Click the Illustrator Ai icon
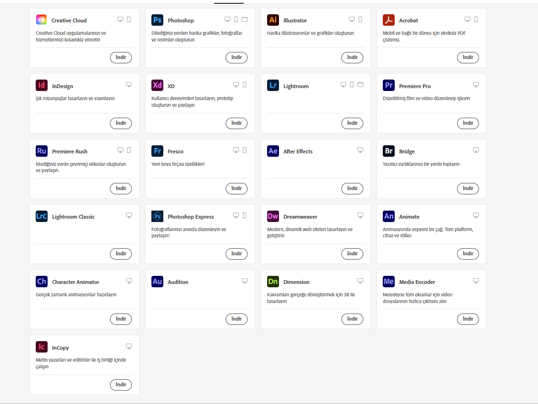 273,20
